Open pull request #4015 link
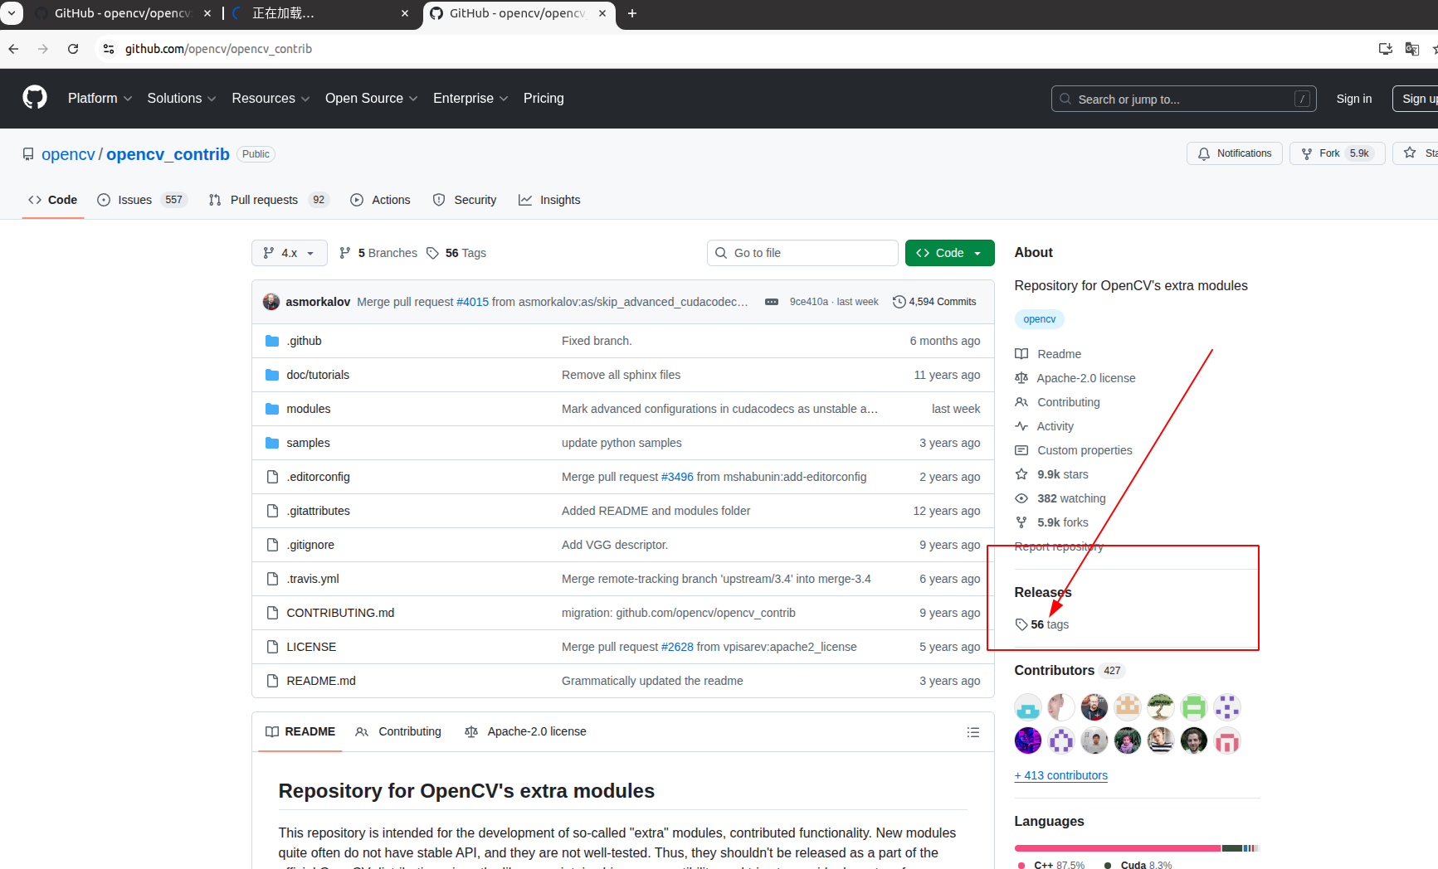This screenshot has height=869, width=1438. [x=472, y=302]
